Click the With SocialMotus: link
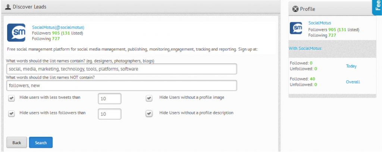 pyautogui.click(x=306, y=48)
